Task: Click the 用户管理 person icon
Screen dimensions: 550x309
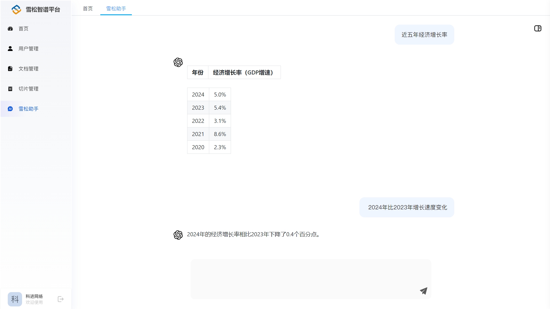Action: click(x=10, y=49)
